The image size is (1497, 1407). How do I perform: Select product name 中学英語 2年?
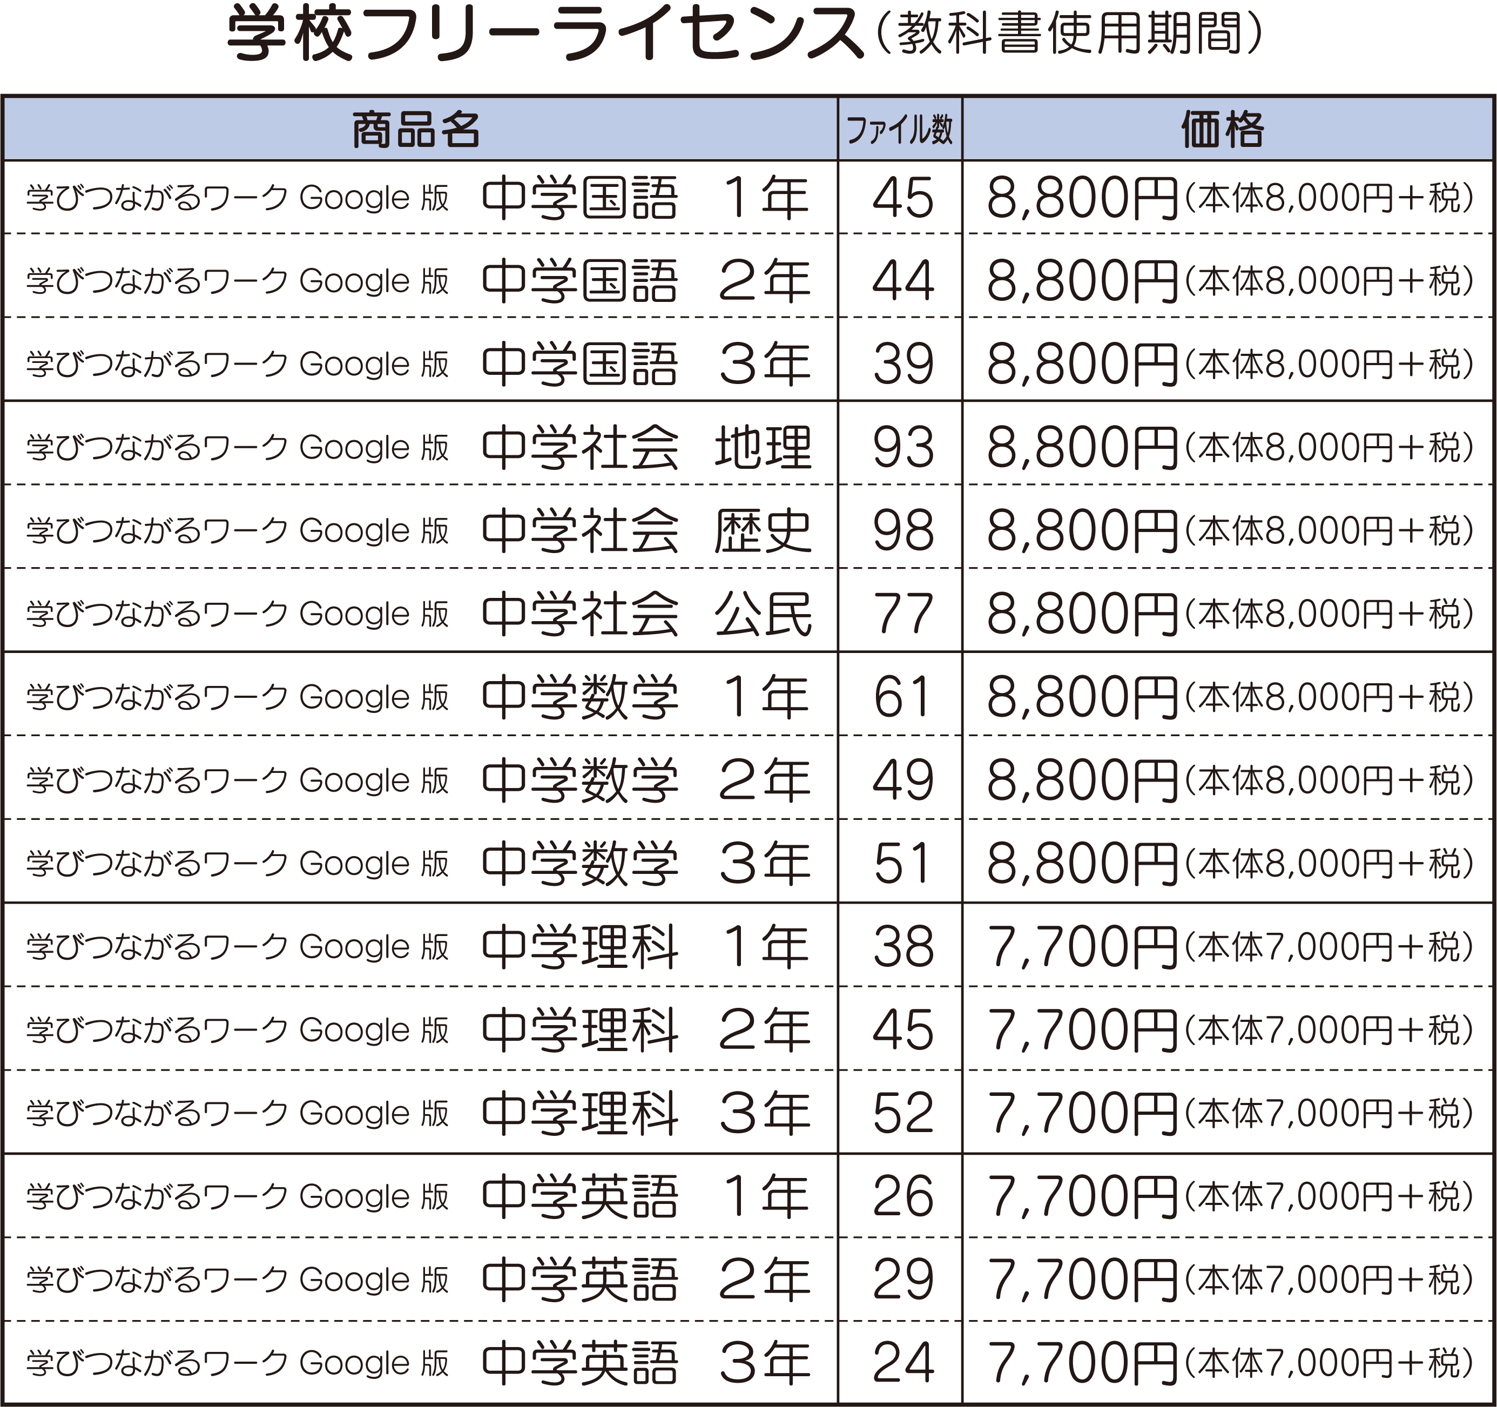coord(645,1280)
